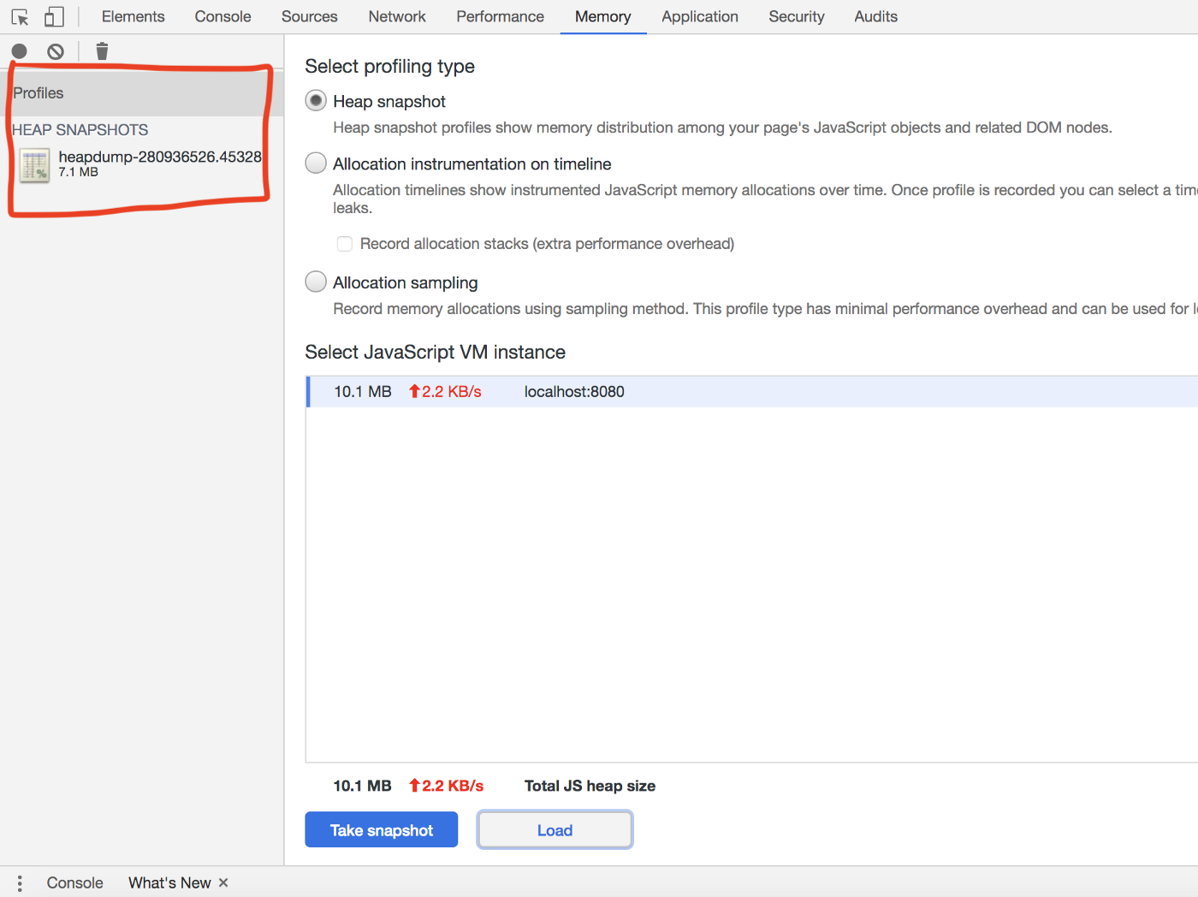Click the Heap snapshot description text
Viewport: 1198px width, 897px height.
point(722,128)
